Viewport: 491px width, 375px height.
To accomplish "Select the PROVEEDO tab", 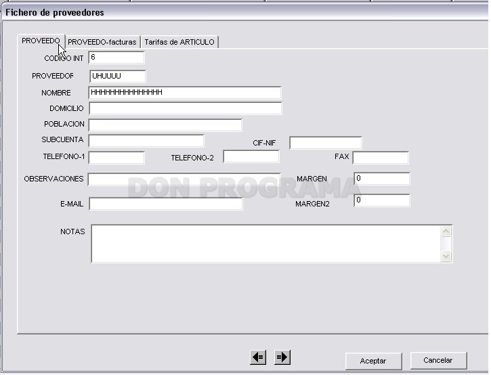I will 41,41.
